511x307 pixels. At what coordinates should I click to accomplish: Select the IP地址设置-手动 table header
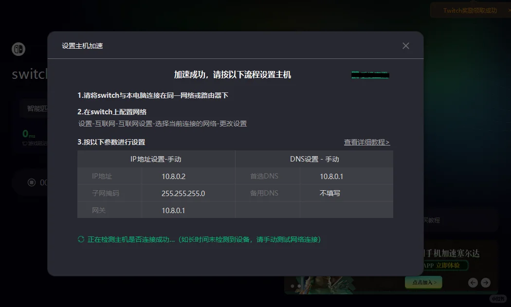click(156, 158)
